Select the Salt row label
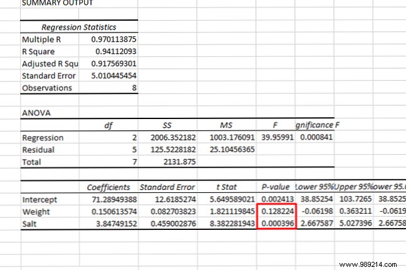 (29, 224)
